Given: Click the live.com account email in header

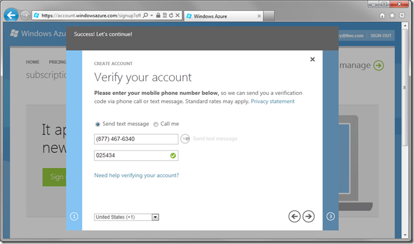Looking at the screenshot, I should pyautogui.click(x=351, y=36).
